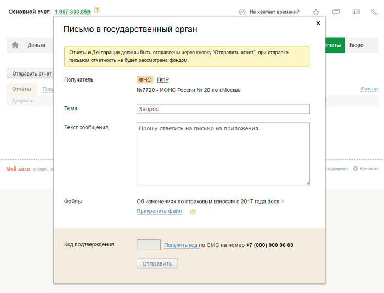The height and width of the screenshot is (293, 384).
Task: Click the 'Получить код' link
Action: pos(180,245)
